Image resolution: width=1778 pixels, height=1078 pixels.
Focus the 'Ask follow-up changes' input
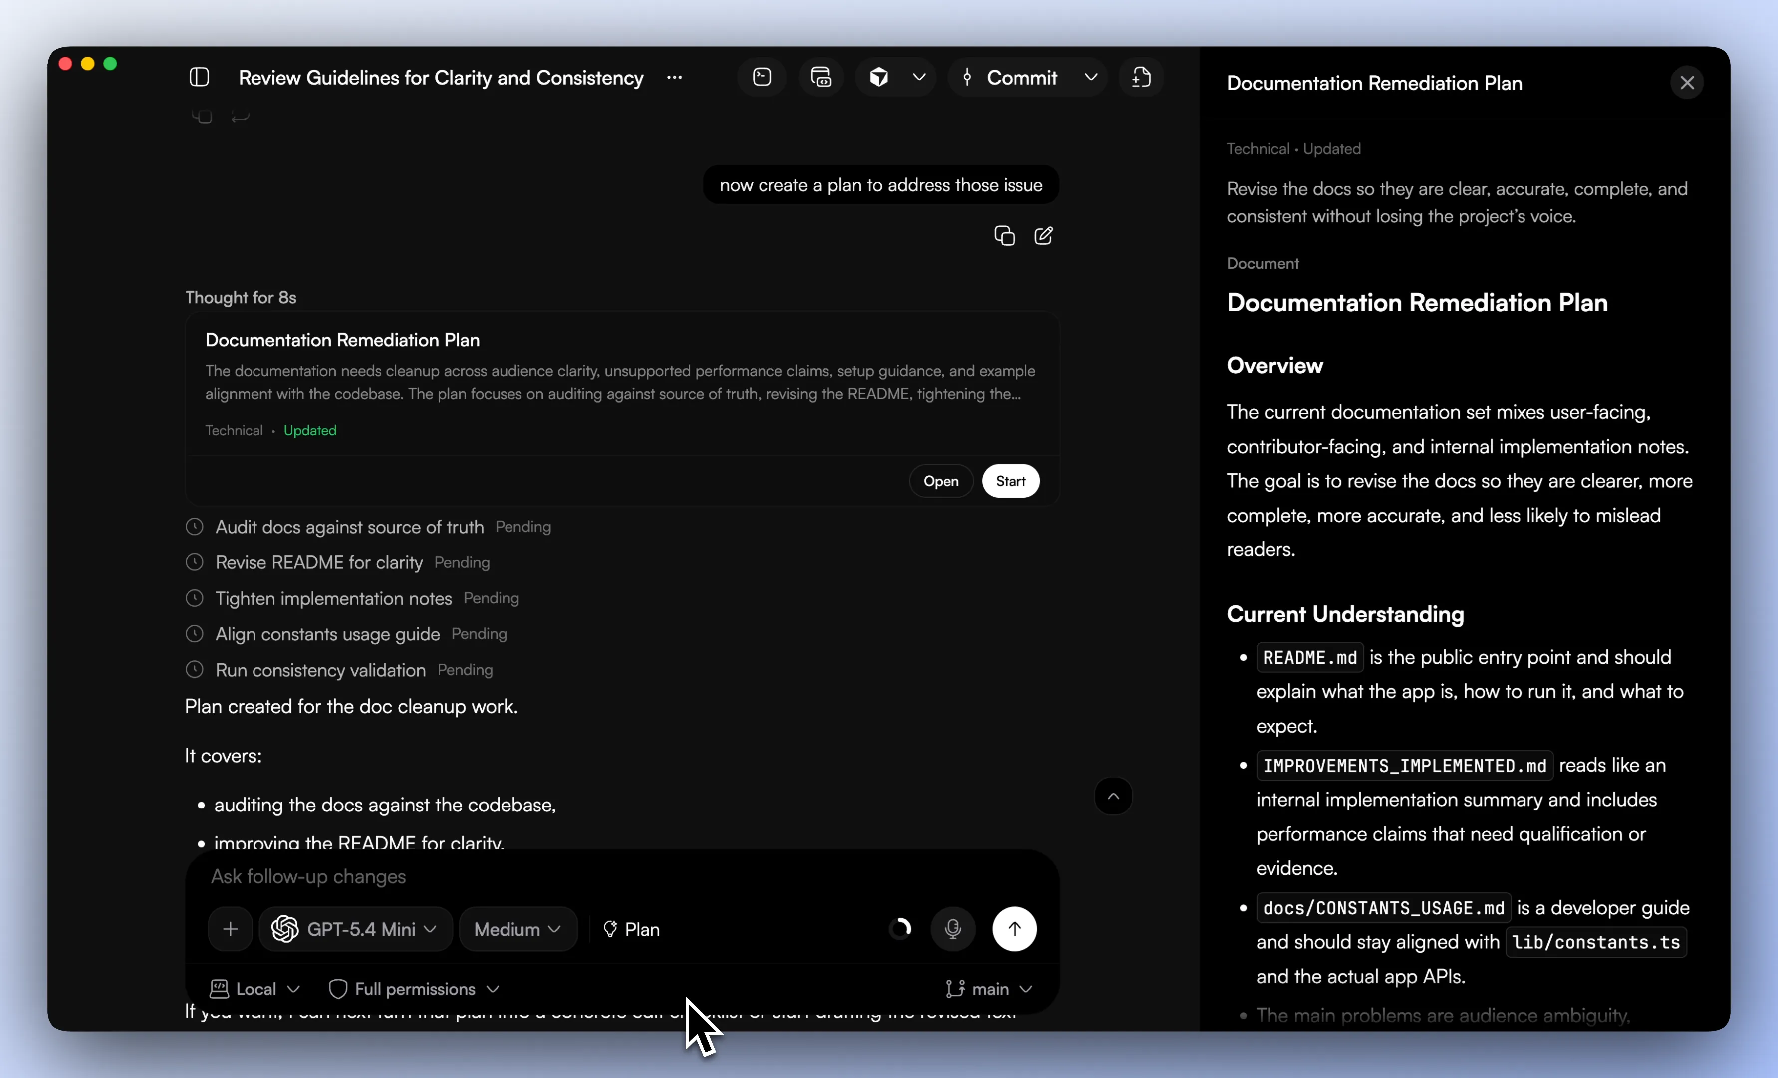click(x=621, y=876)
